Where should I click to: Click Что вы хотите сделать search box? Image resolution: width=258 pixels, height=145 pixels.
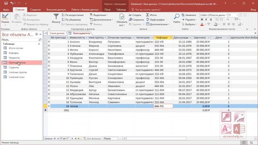tap(146, 10)
